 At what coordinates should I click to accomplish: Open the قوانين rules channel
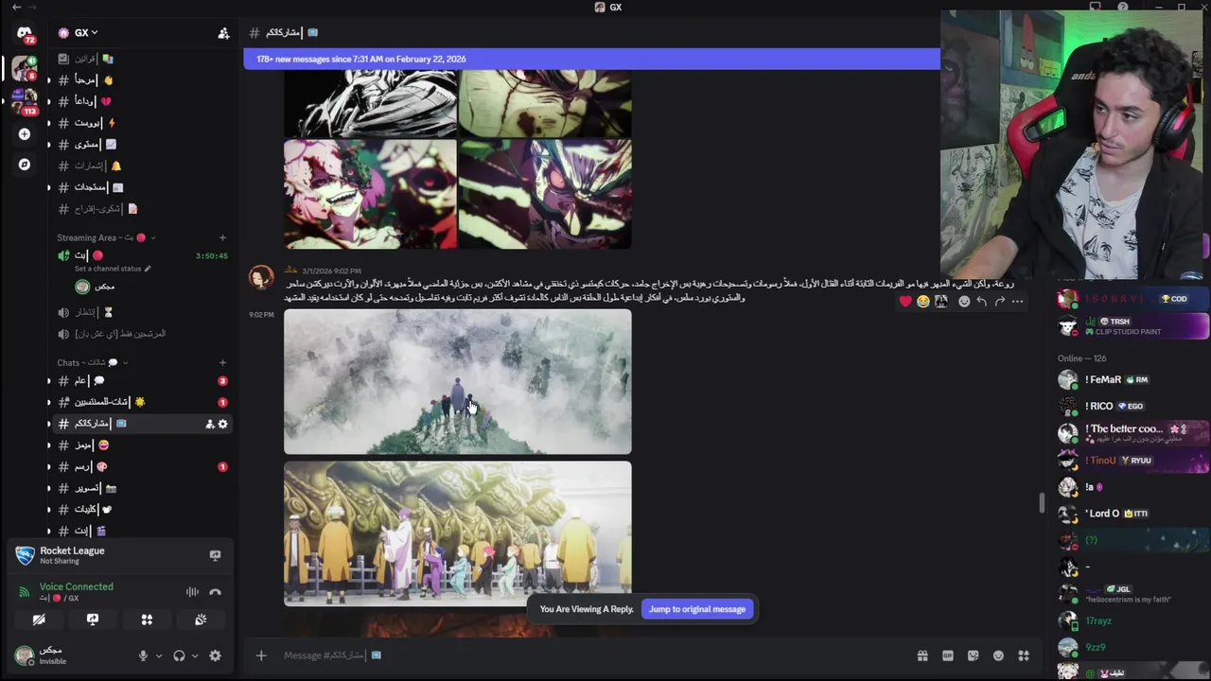140,59
